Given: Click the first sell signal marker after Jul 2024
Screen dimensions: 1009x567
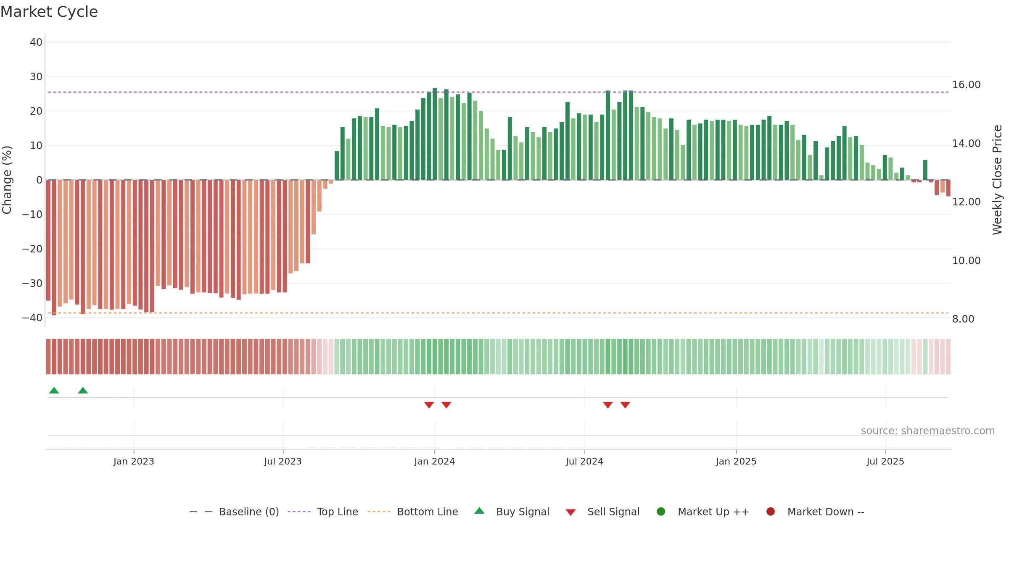Looking at the screenshot, I should coord(608,405).
